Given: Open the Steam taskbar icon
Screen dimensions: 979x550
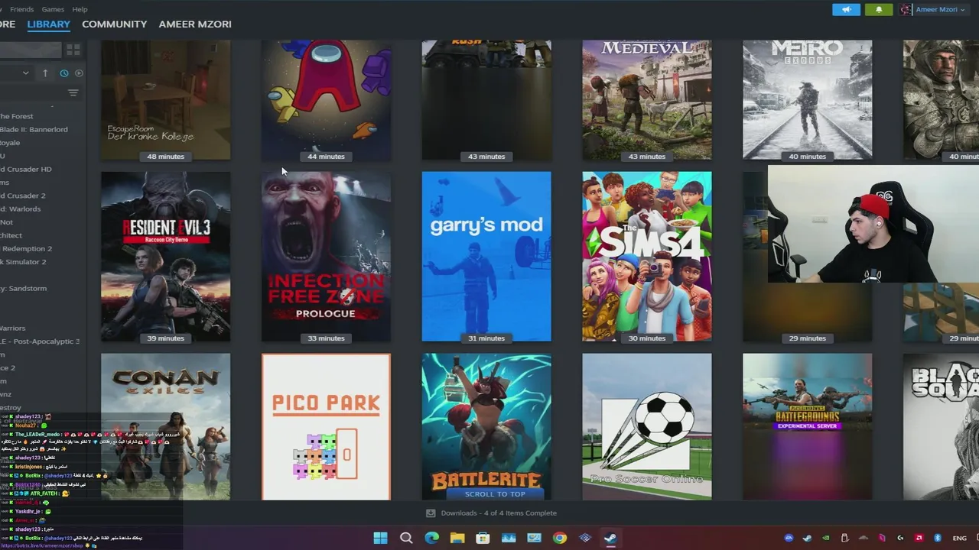Looking at the screenshot, I should tap(610, 538).
